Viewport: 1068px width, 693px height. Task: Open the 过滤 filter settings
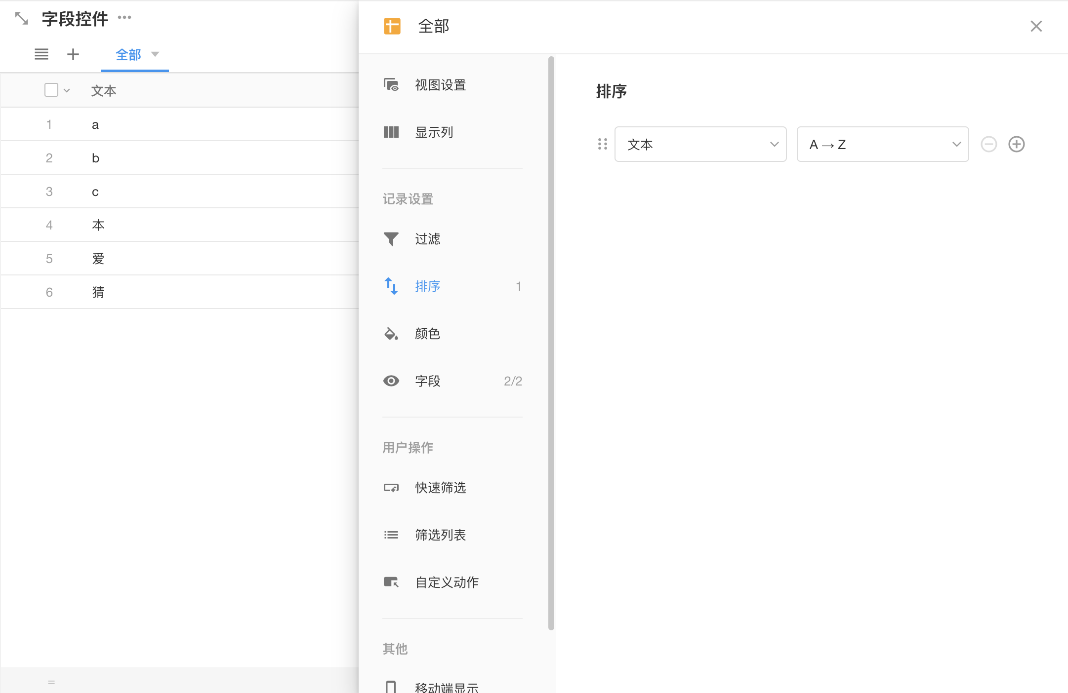427,239
